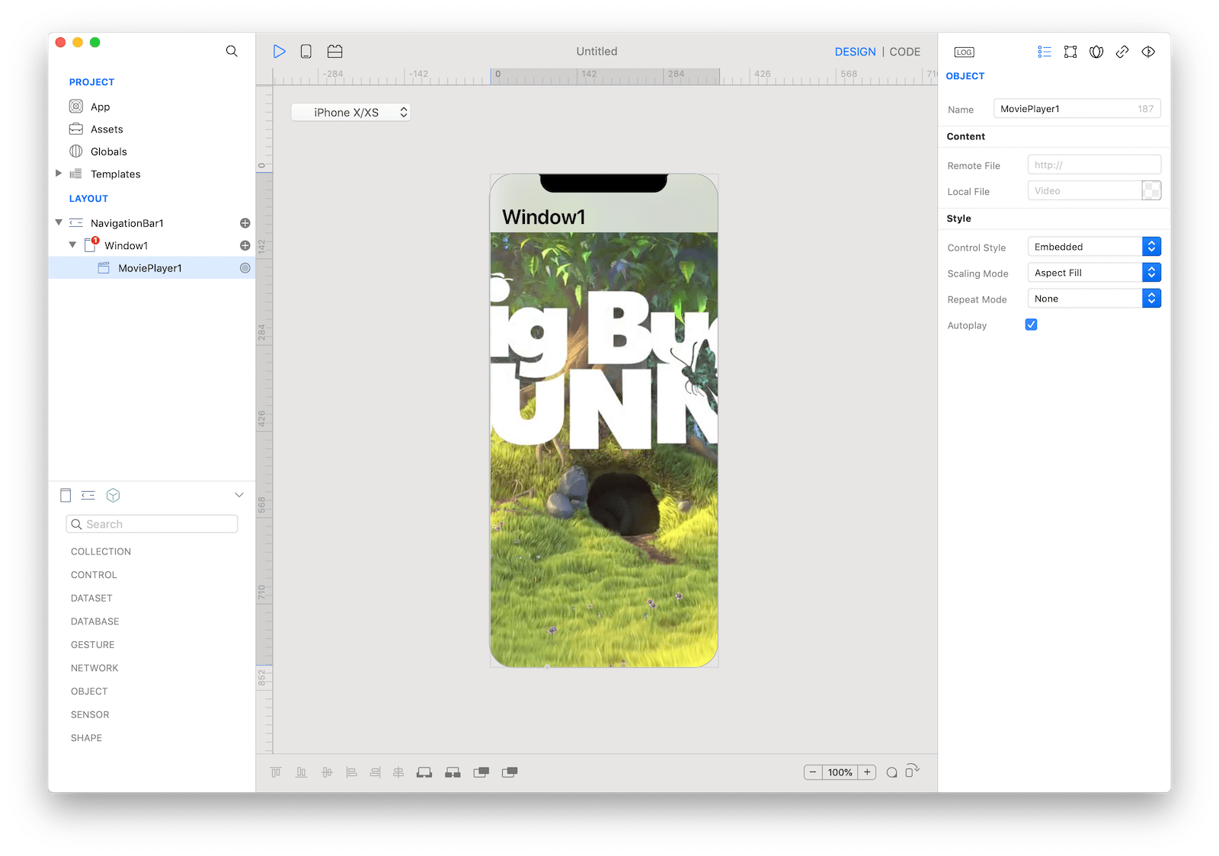Click the circle icon beside zoom controls
The image size is (1219, 856).
[891, 772]
